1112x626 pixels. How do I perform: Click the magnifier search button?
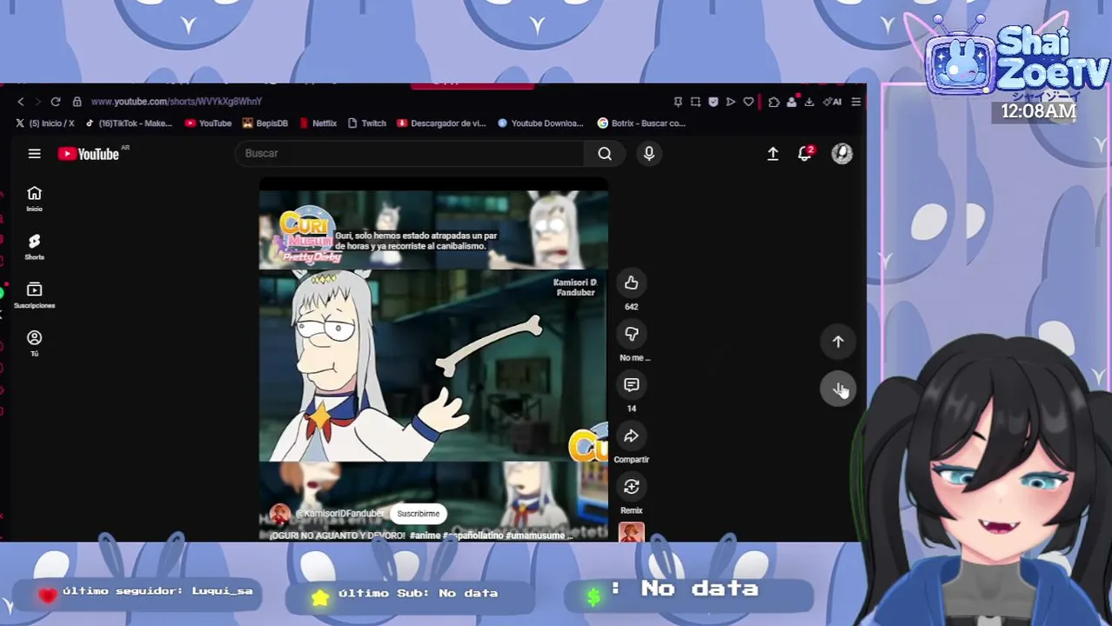[x=605, y=154]
